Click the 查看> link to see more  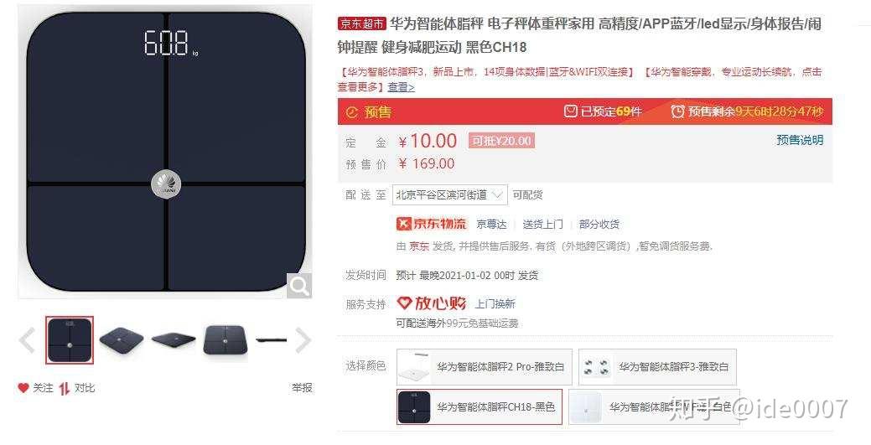pyautogui.click(x=401, y=87)
